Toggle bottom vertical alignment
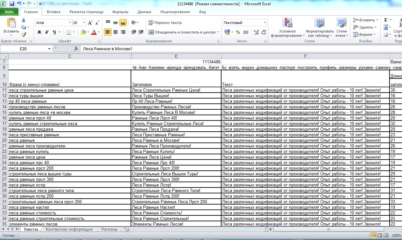Screen dimensions: 402x240 123,23
